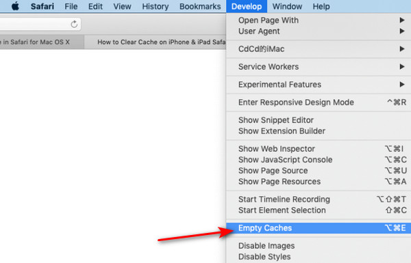Image resolution: width=411 pixels, height=263 pixels.
Task: Switch to the 'in Safari for Mac OS X' tab
Action: 42,42
